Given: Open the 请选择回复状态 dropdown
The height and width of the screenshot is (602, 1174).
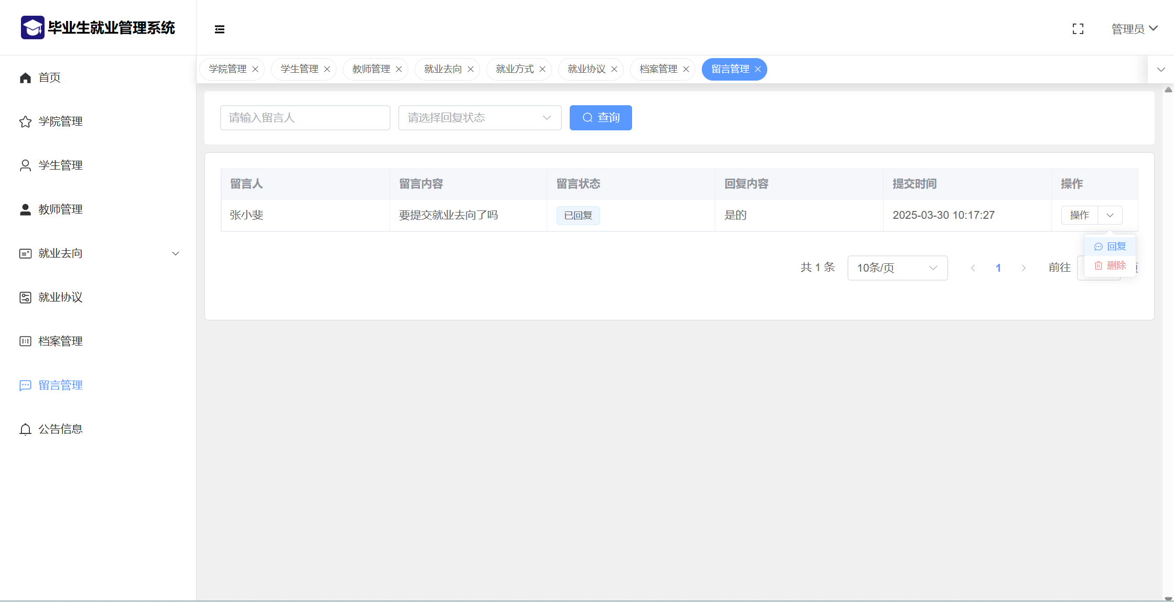Looking at the screenshot, I should [x=480, y=118].
